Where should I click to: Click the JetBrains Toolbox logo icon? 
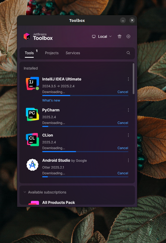coord(27,36)
